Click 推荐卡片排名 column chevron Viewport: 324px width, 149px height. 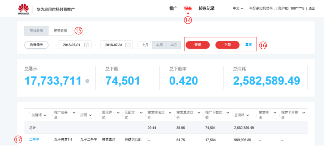tap(304, 113)
